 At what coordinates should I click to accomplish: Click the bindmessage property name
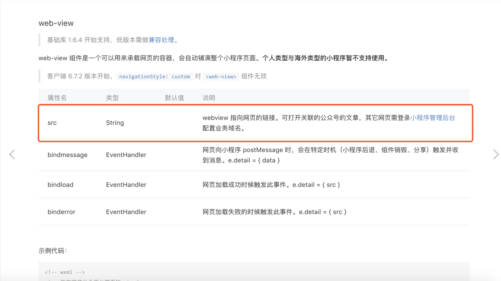tap(67, 155)
